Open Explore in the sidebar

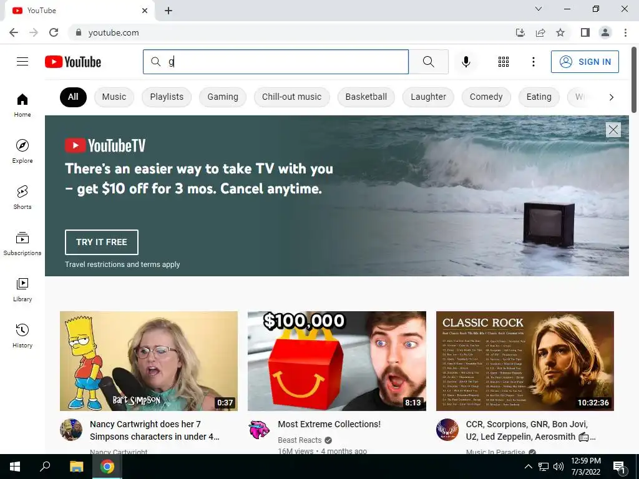click(22, 152)
